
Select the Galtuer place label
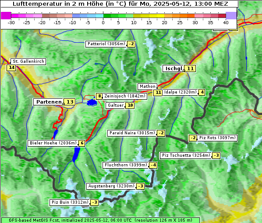click(116, 105)
